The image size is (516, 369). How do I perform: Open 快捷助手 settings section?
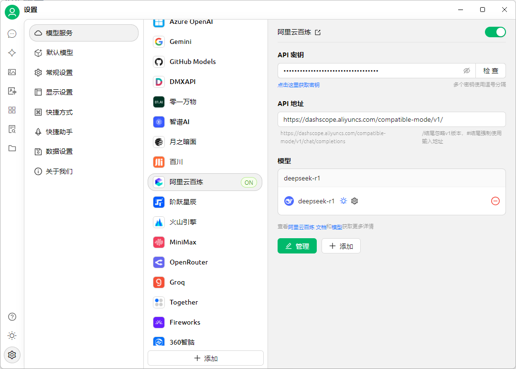coord(84,132)
